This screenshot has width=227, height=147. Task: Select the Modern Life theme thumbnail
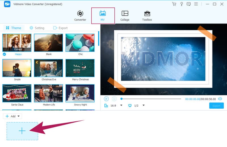coord(49,93)
